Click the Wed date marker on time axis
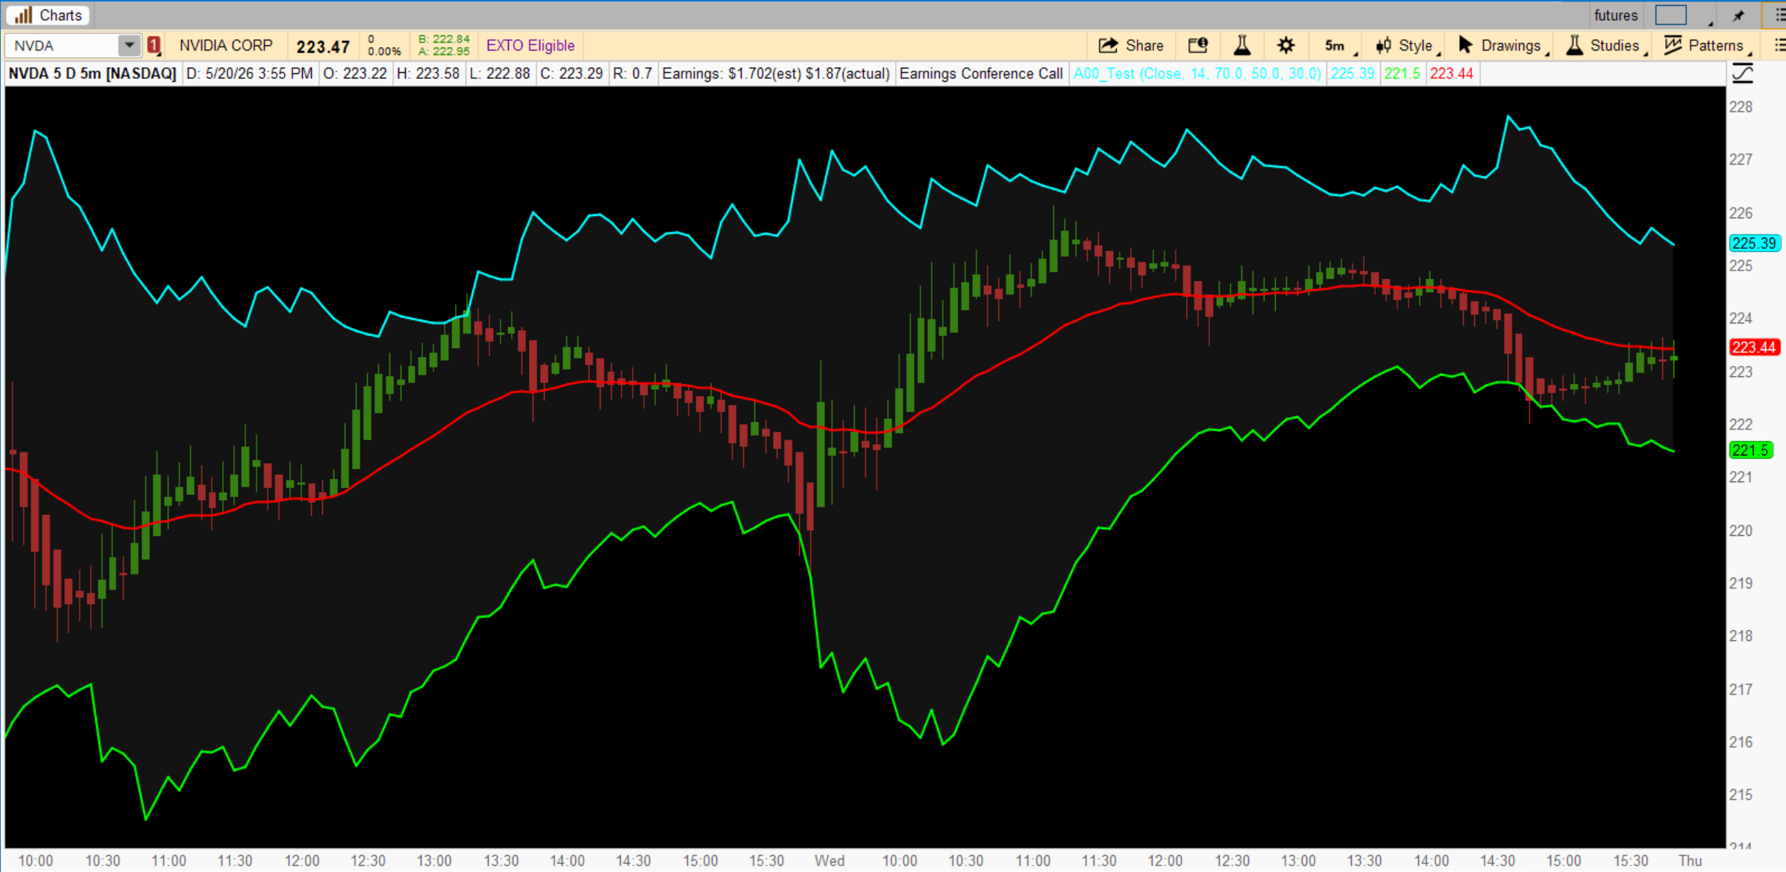Screen dimensions: 1786x872 pyautogui.click(x=830, y=861)
